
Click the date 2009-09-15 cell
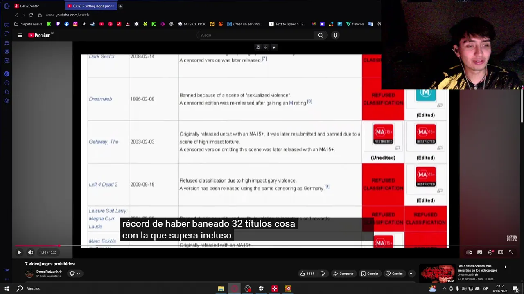tap(142, 185)
